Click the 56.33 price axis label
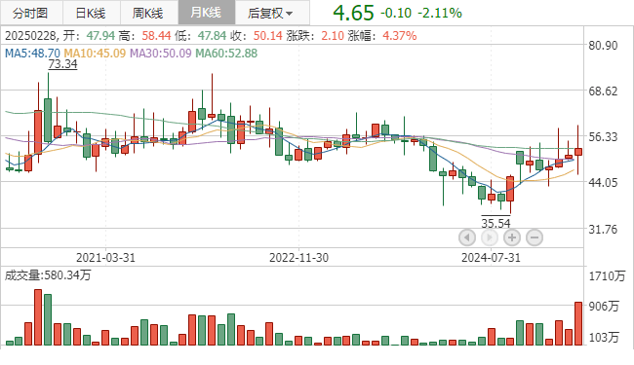The image size is (634, 365). [603, 136]
